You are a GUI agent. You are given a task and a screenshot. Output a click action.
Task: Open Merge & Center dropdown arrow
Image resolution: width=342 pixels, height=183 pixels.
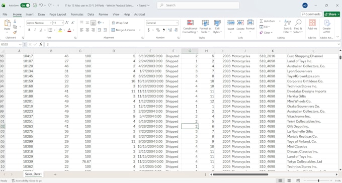click(x=140, y=30)
